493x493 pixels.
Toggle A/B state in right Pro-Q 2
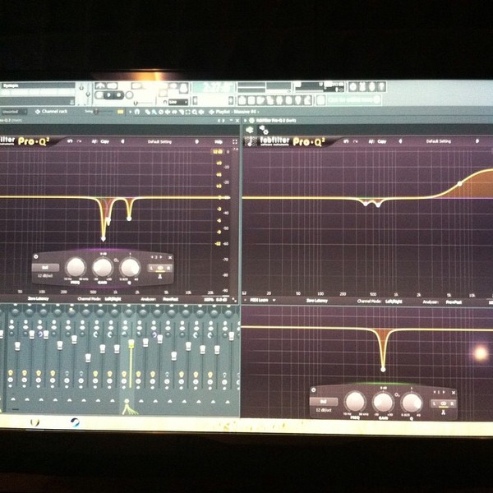point(371,141)
